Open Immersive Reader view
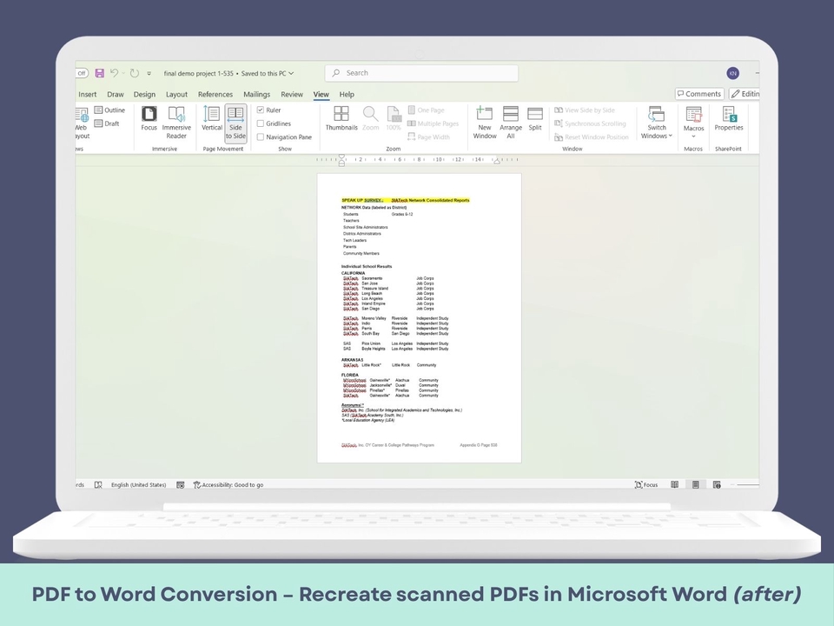 coord(176,123)
